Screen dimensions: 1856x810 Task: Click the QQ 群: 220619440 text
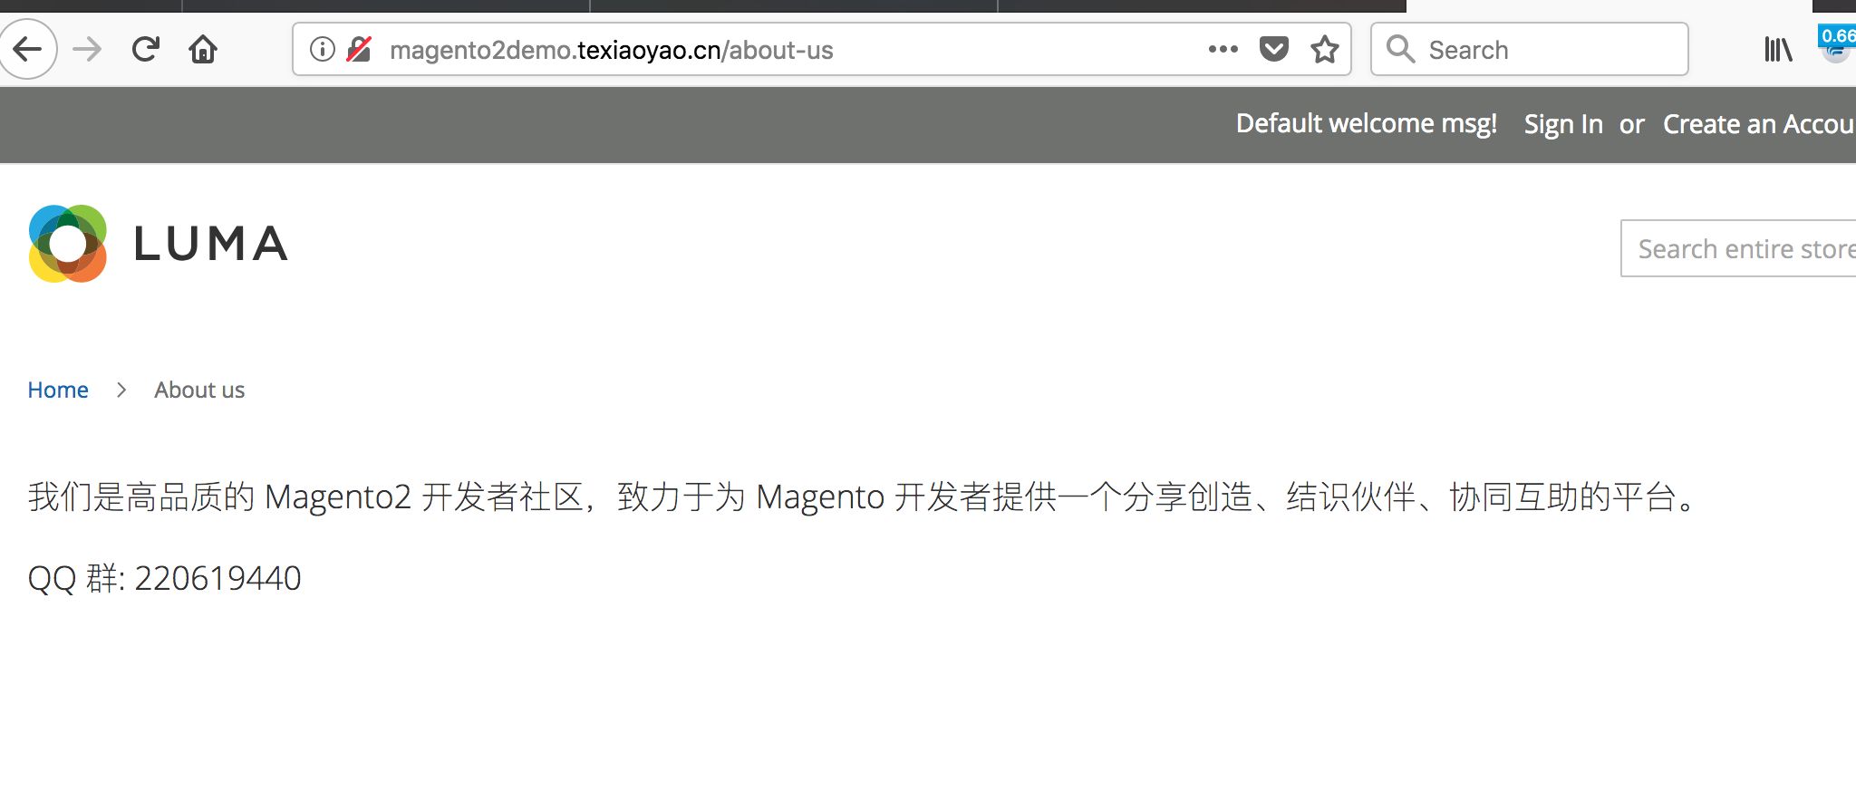point(164,578)
